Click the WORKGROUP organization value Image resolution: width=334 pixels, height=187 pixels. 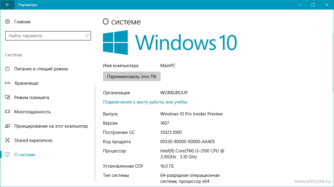point(174,92)
